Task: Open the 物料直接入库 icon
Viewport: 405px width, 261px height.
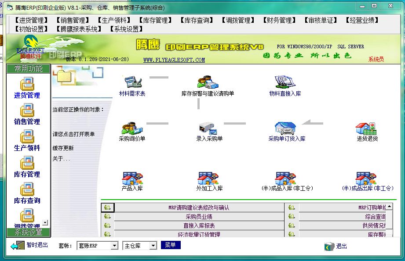Action: click(285, 86)
